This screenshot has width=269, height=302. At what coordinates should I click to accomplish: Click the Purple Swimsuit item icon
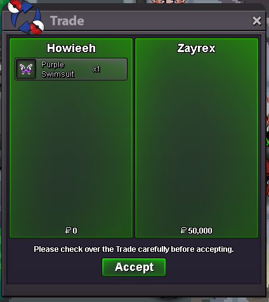click(x=26, y=69)
